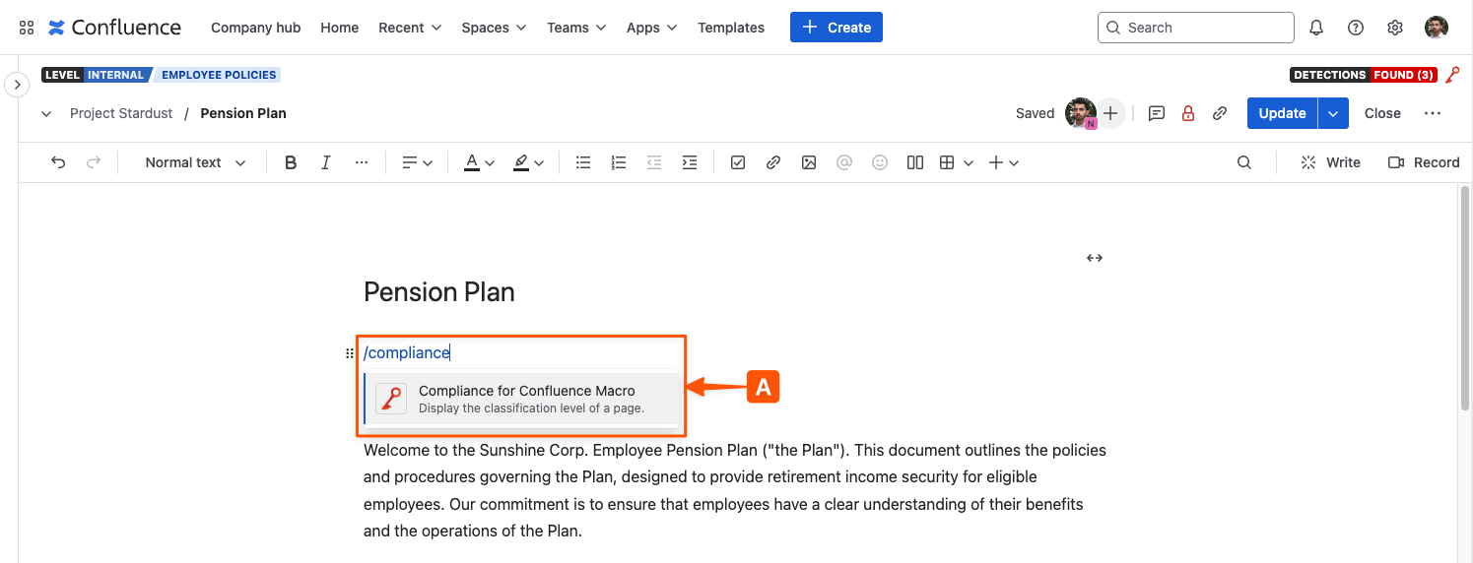Toggle italic formatting
Viewport: 1473px width, 563px height.
pos(325,162)
